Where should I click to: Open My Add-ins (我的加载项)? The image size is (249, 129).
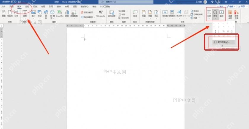87,17
